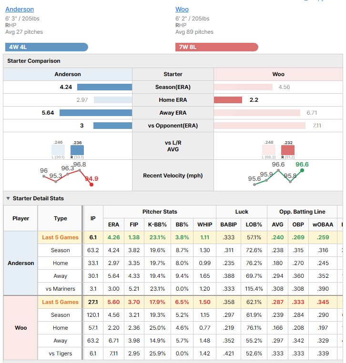Sort table by FIP column header
Viewport: 346px width, 363px height.
click(134, 225)
